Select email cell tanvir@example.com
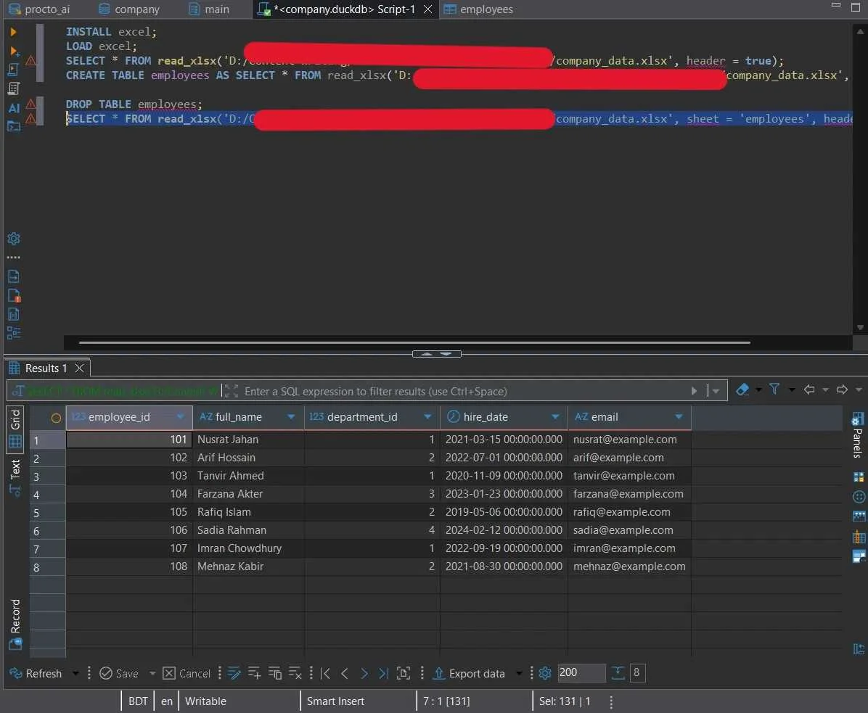This screenshot has height=713, width=868. pyautogui.click(x=629, y=476)
